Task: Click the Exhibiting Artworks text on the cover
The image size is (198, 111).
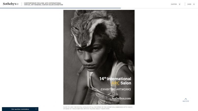Action: point(116,89)
